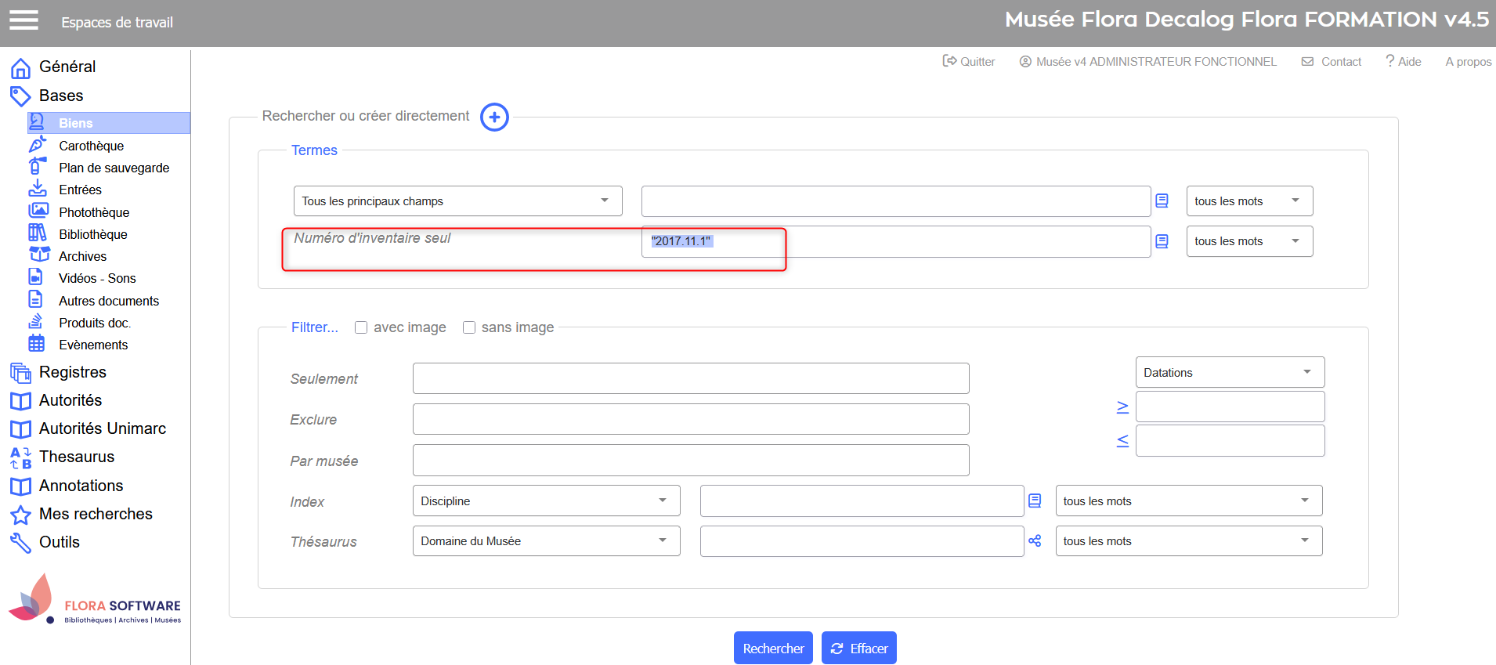Image resolution: width=1496 pixels, height=665 pixels.
Task: Open the hamburger menu icon
Action: point(23,20)
